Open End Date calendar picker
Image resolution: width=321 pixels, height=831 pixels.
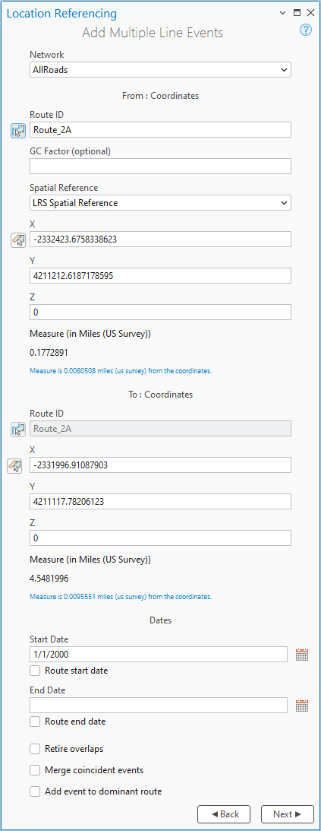click(302, 706)
